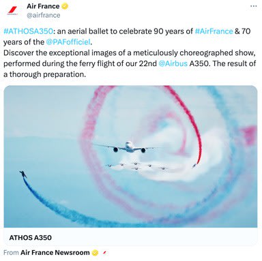Click the "From" label before Newsroom
This screenshot has width=262, height=261.
coord(11,253)
